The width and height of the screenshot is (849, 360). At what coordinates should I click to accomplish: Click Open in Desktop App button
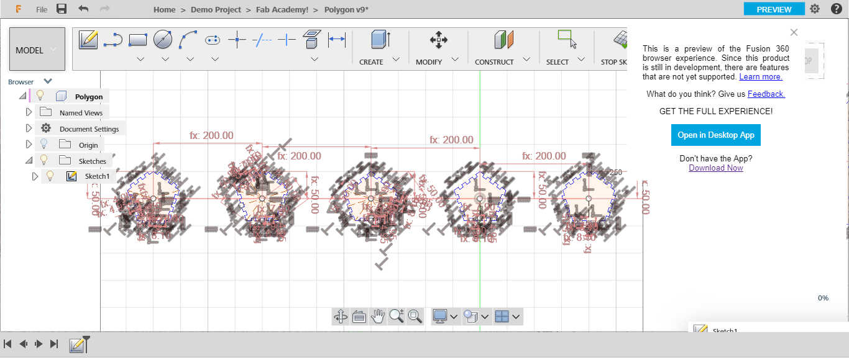coord(716,135)
